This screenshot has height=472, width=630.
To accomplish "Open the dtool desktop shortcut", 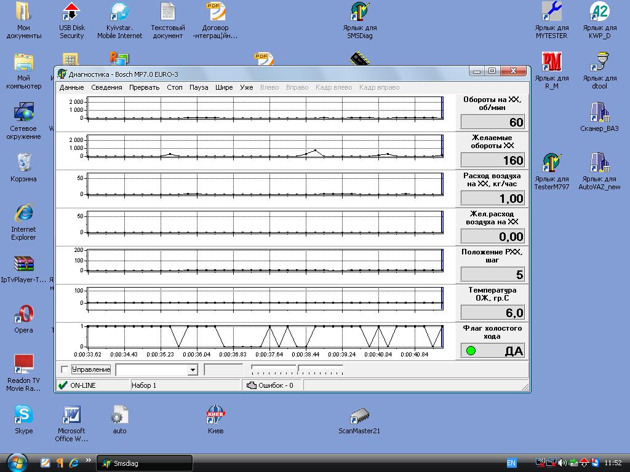I will 599,71.
